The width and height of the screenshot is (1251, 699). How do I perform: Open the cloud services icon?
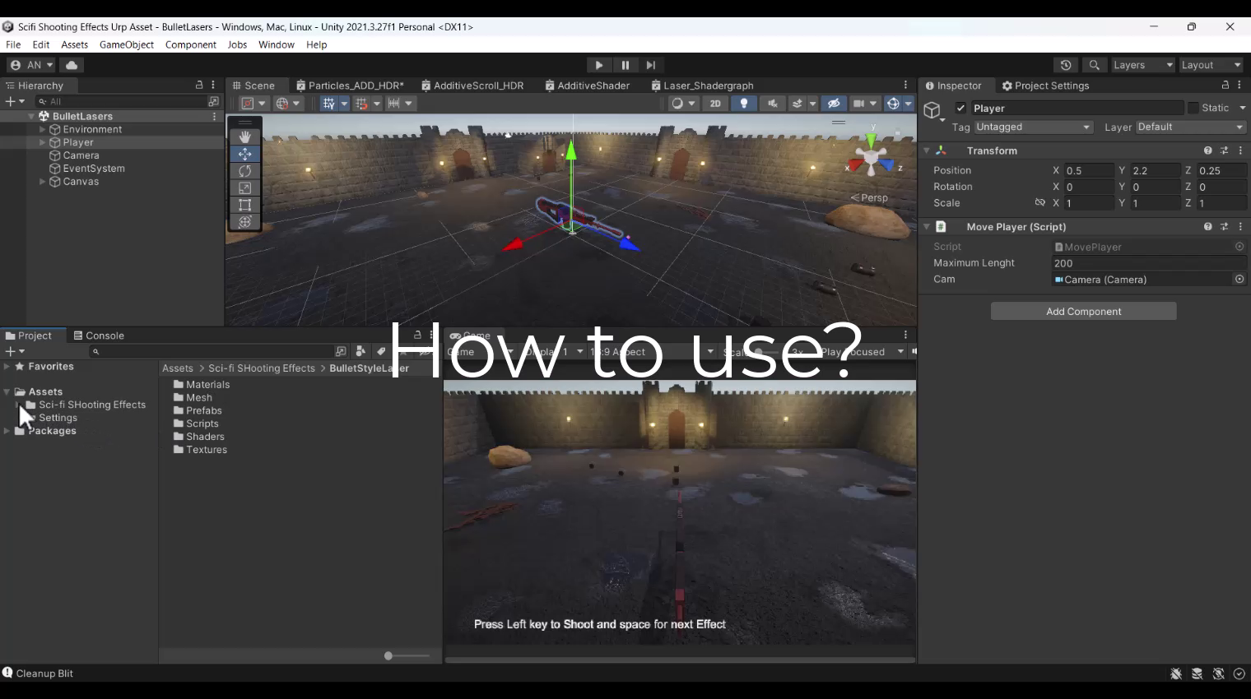[x=72, y=65]
